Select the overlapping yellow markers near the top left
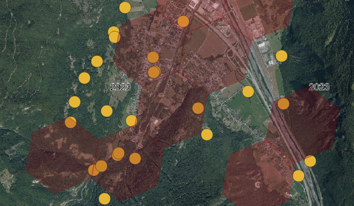This screenshot has width=354, height=206. pos(114,35)
